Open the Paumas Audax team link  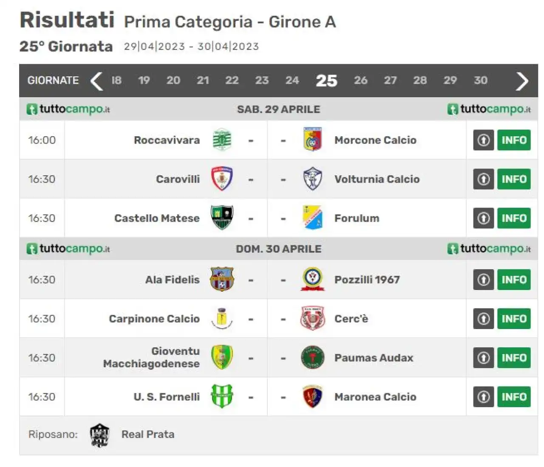(x=374, y=358)
